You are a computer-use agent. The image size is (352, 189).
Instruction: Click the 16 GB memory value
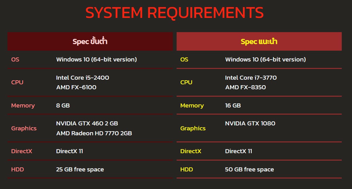[233, 105]
